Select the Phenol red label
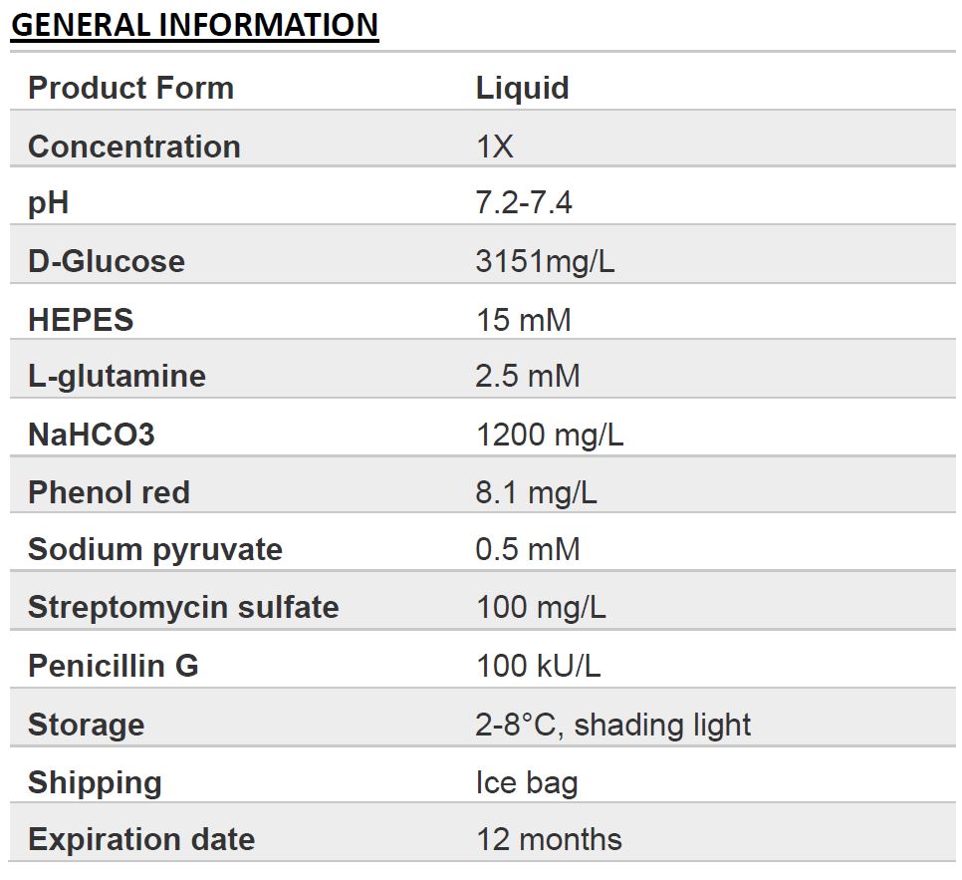Viewport: 962px width, 880px height. (109, 492)
